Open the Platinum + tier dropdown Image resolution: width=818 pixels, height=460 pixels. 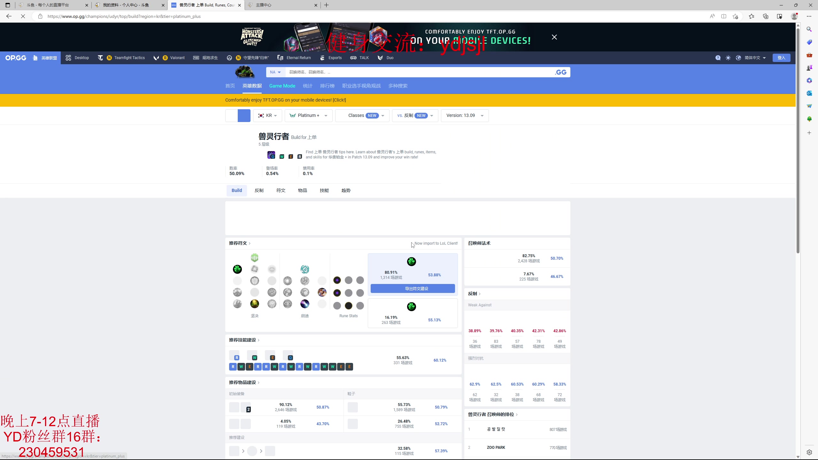point(308,116)
